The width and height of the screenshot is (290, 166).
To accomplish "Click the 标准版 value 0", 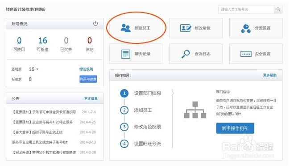I will 30,79.
